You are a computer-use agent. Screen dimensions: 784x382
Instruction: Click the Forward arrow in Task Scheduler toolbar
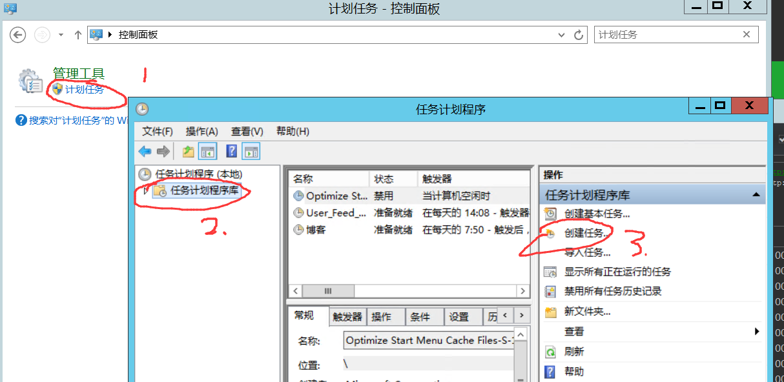[163, 152]
